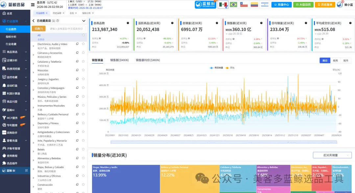Open the 蓝鲸BI logo banner
Image resolution: width=355 pixels, height=193 pixels.
pyautogui.click(x=205, y=5)
